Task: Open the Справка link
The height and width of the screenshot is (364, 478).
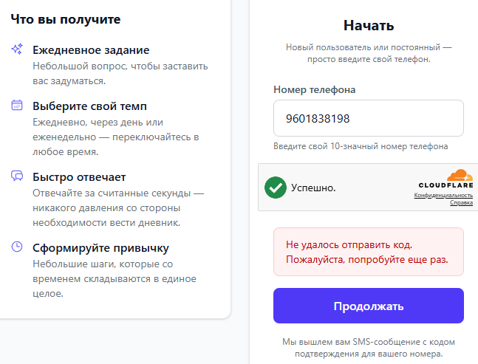Action: [462, 202]
